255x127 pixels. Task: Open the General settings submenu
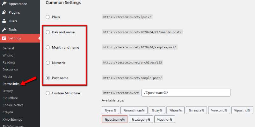coord(8,48)
